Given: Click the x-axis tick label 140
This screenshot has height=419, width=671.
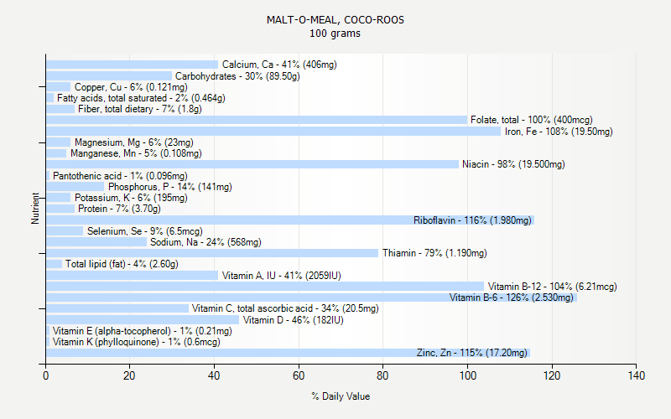Looking at the screenshot, I should pos(637,375).
